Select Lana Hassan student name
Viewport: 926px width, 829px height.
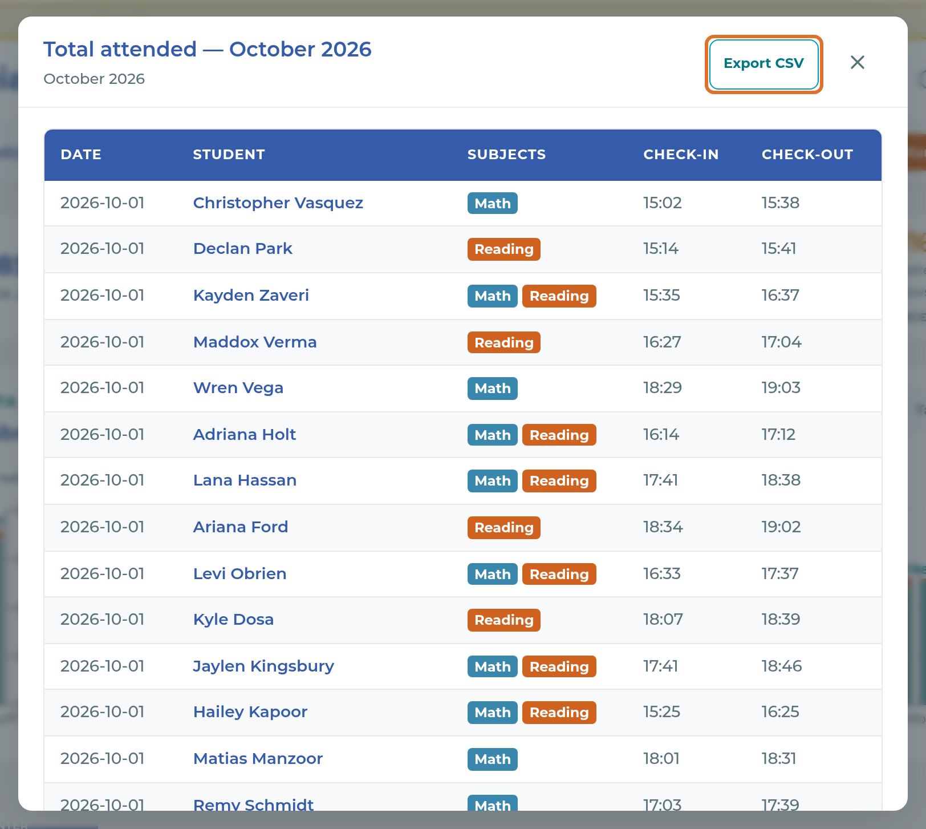coord(245,480)
